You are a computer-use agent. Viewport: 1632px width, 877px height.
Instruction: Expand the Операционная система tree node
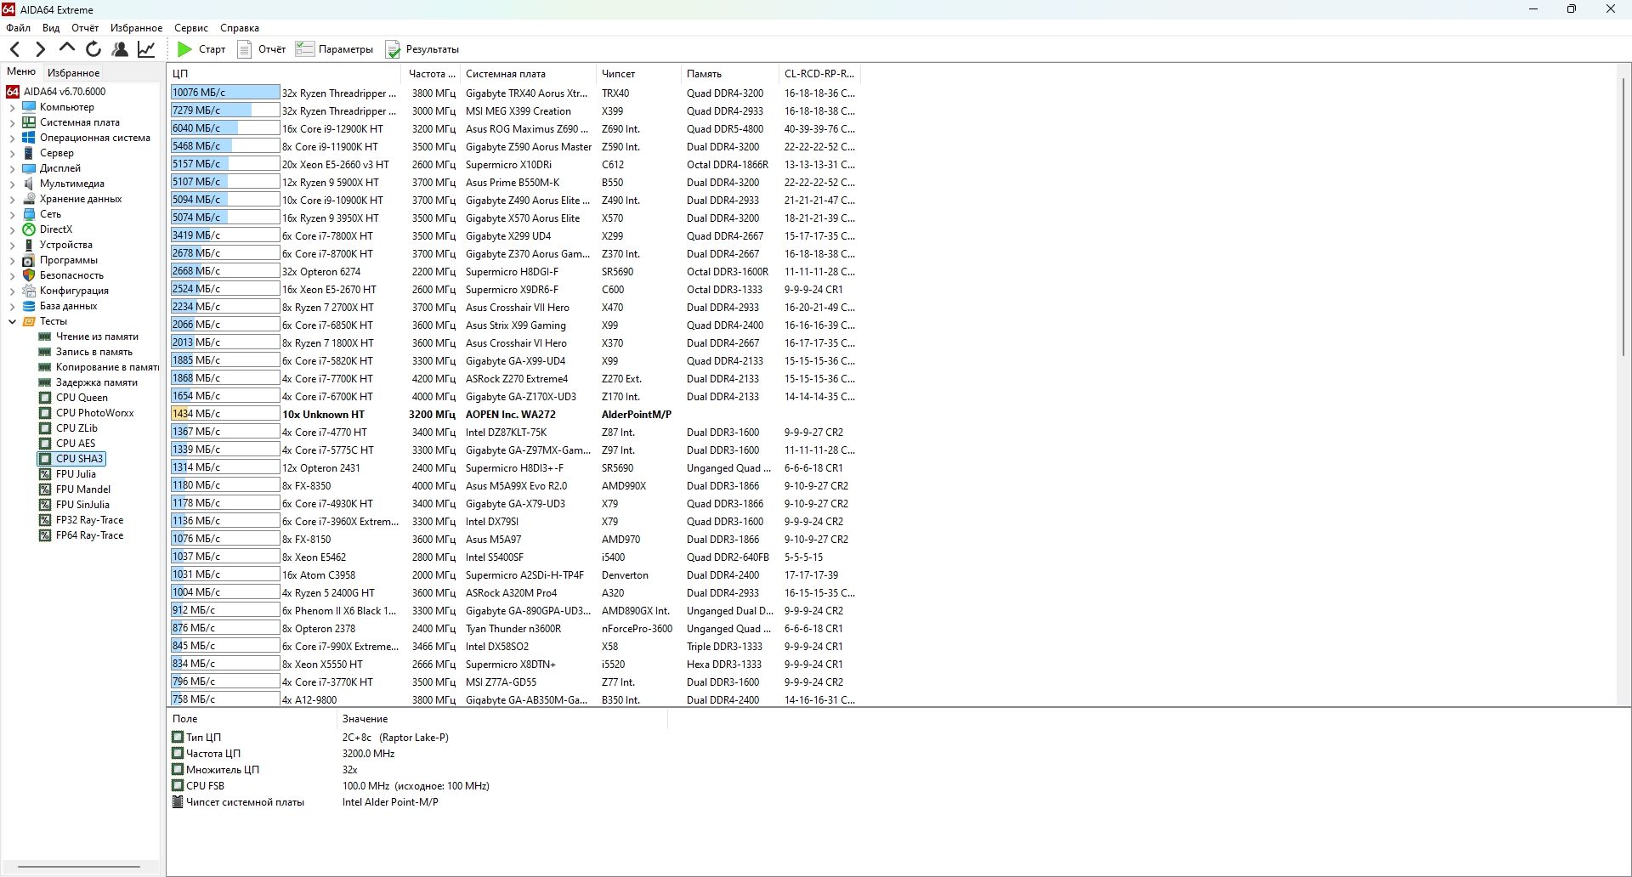(x=12, y=139)
